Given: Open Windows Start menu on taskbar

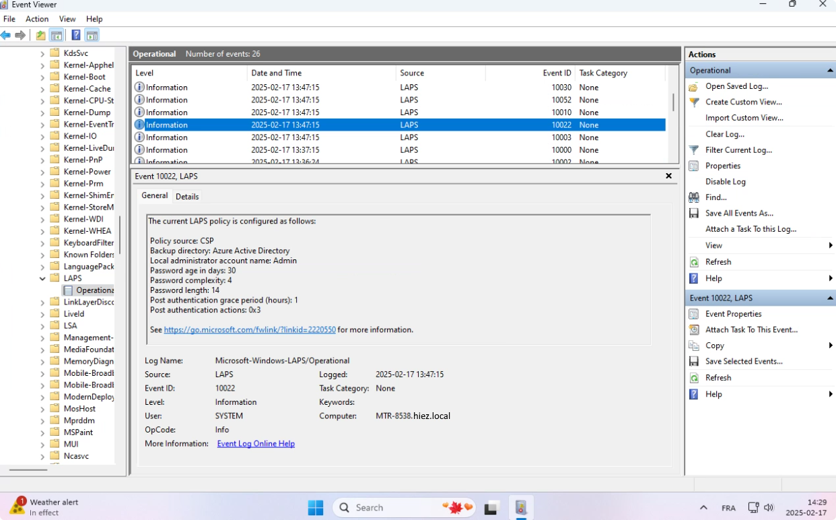Looking at the screenshot, I should 315,508.
